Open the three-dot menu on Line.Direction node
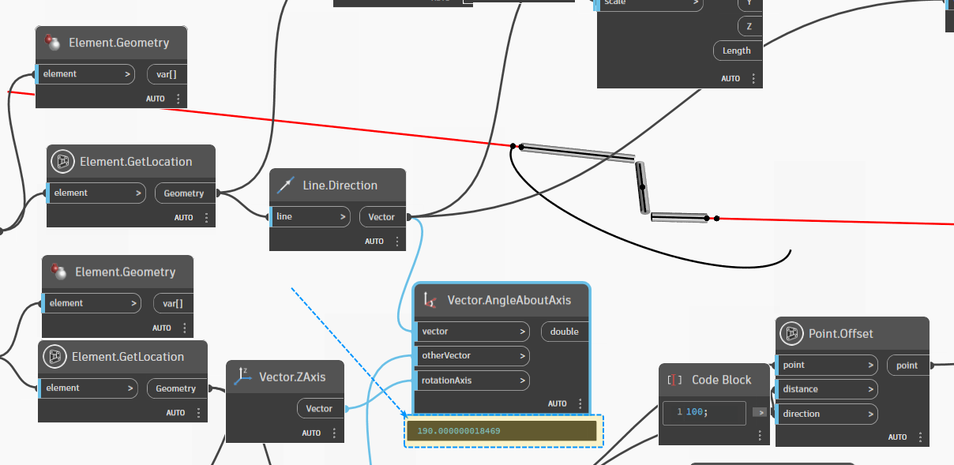954x465 pixels. click(x=396, y=242)
